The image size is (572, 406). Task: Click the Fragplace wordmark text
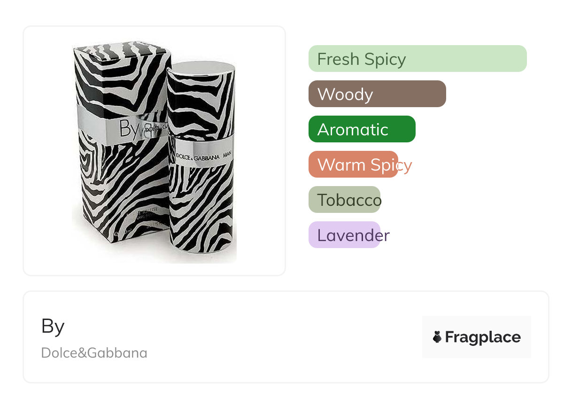coord(483,337)
